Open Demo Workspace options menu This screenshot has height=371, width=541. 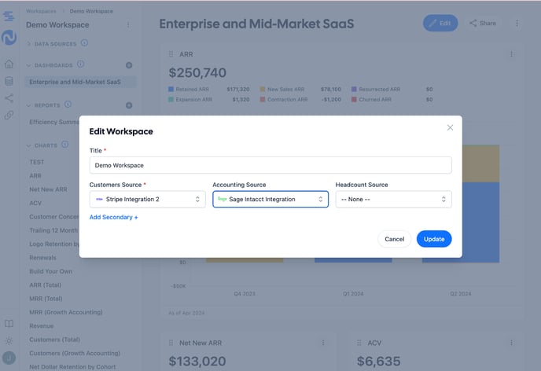[128, 25]
